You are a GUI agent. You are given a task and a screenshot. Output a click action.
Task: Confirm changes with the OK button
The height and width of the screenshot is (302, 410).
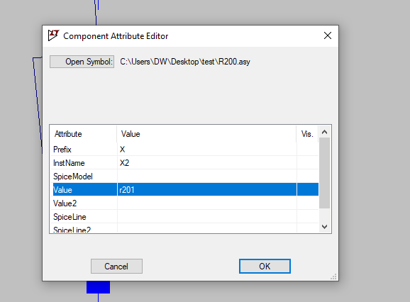tap(265, 267)
